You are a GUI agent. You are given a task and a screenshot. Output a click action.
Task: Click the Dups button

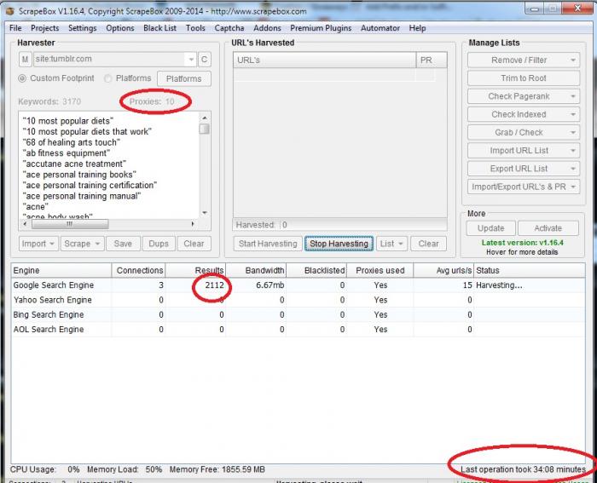point(159,244)
